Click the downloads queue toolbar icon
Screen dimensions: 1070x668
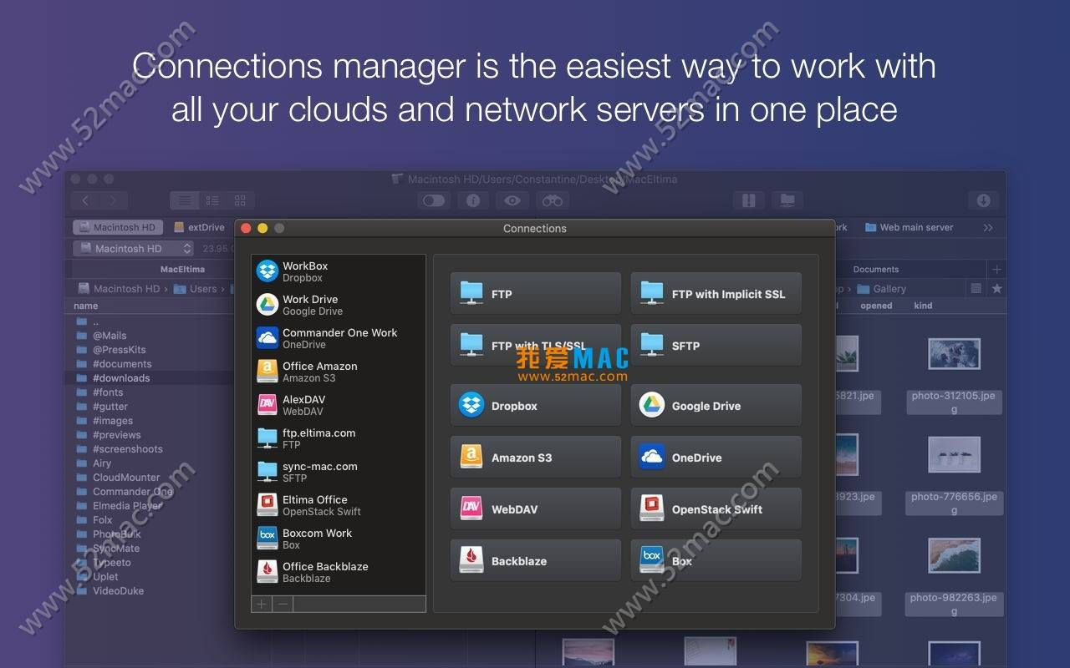coord(984,200)
